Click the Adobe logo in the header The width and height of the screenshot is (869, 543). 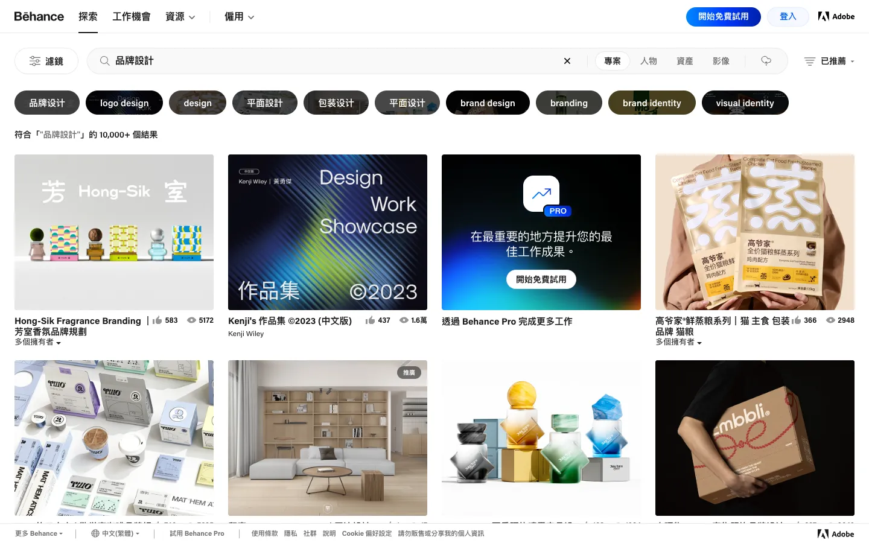836,16
